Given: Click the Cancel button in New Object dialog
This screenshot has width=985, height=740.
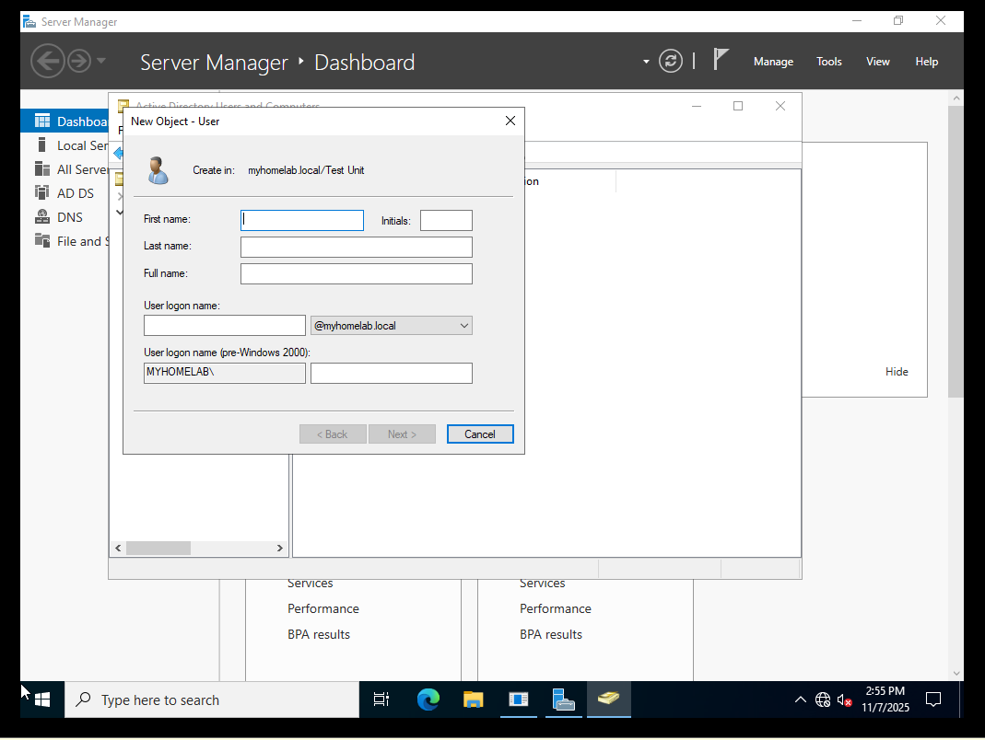Looking at the screenshot, I should (480, 434).
